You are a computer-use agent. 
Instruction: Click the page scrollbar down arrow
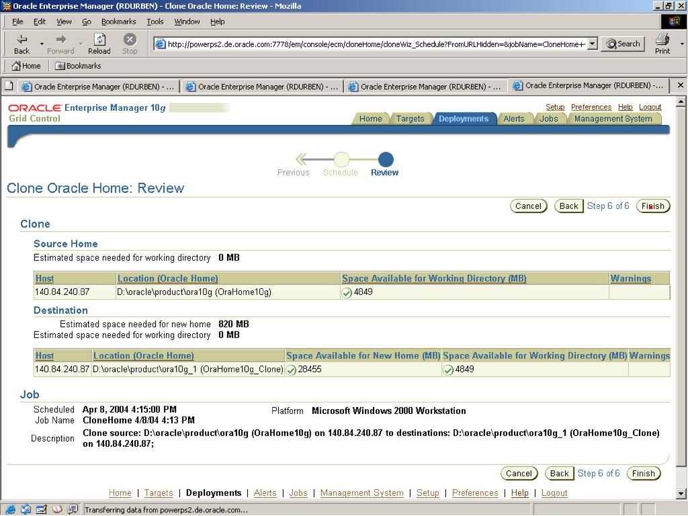coord(681,494)
